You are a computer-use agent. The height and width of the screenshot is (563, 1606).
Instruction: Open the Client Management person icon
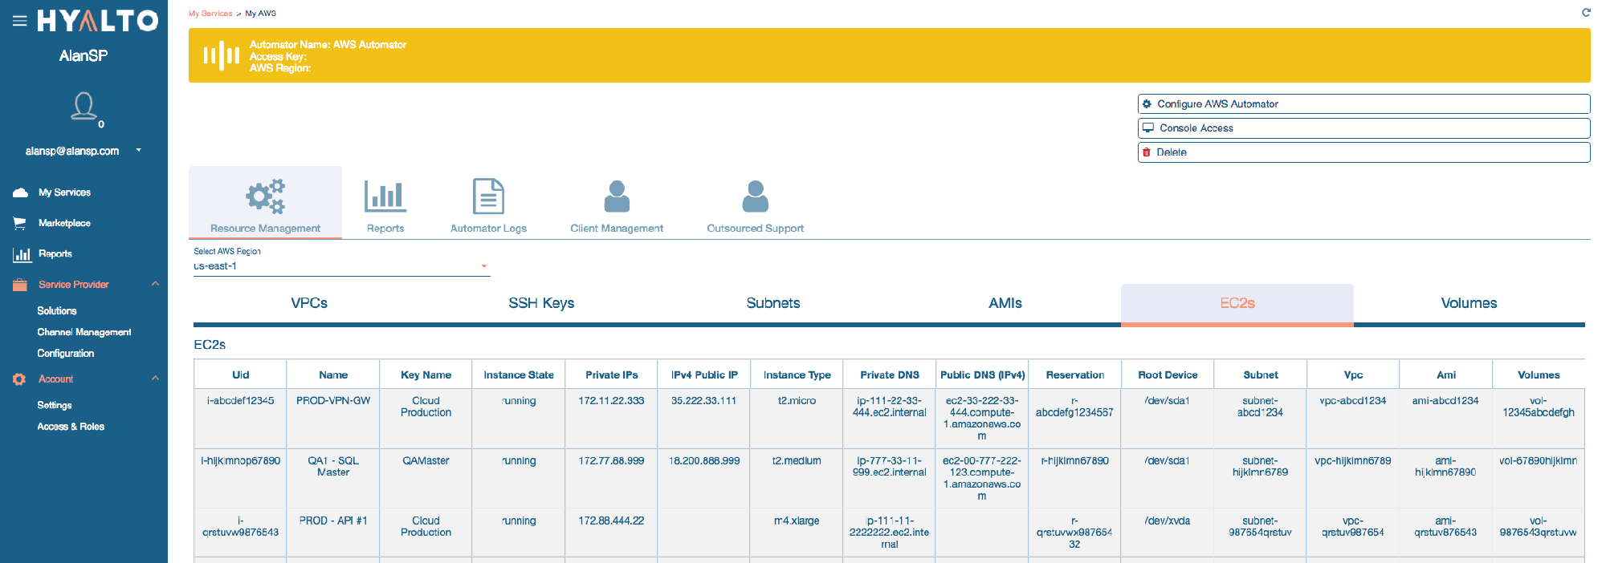617,196
